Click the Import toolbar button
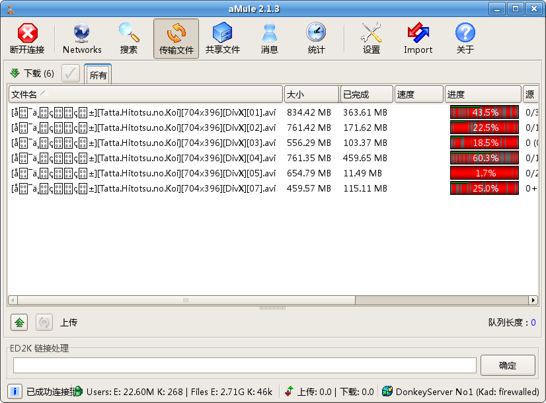This screenshot has height=403, width=546. pos(418,38)
